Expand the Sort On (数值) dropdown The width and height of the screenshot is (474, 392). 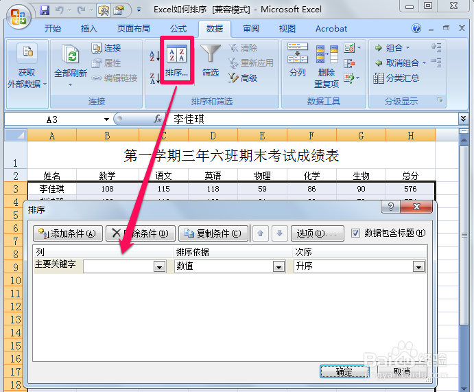279,267
